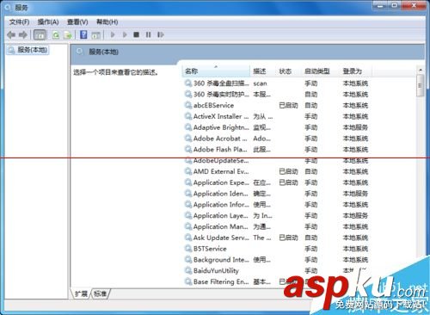This screenshot has height=315, width=430.
Task: Click the Export list toolbar icon
Action: click(68, 35)
